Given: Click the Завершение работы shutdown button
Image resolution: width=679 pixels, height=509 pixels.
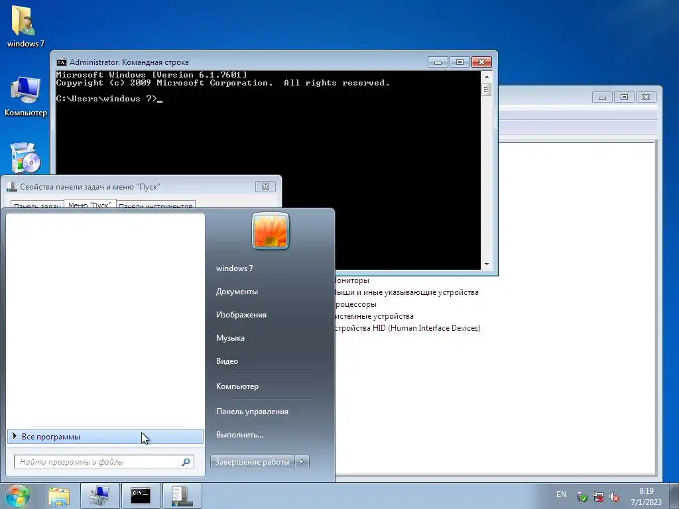Looking at the screenshot, I should (x=252, y=462).
